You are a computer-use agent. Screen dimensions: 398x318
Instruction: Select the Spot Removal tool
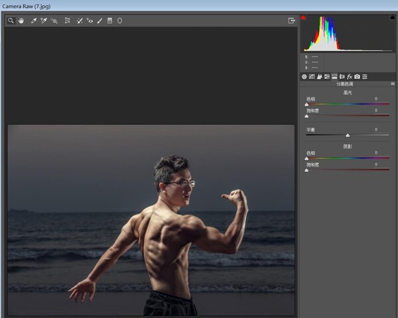[80, 21]
